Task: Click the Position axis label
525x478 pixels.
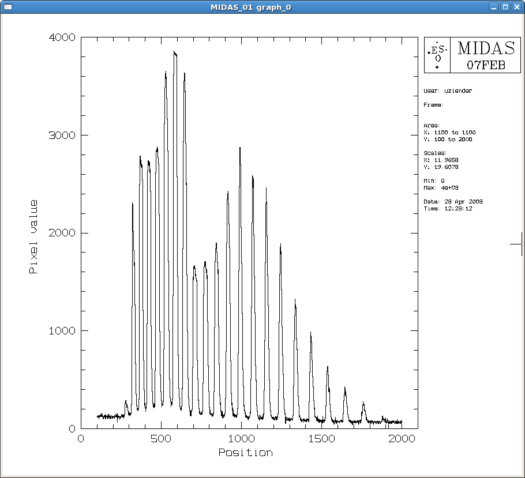Action: (246, 453)
